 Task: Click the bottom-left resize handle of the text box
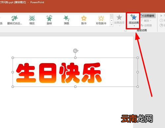(x=13, y=87)
